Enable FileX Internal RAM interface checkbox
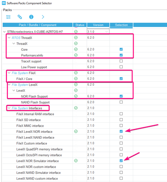The image size is (167, 182). click(x=121, y=114)
